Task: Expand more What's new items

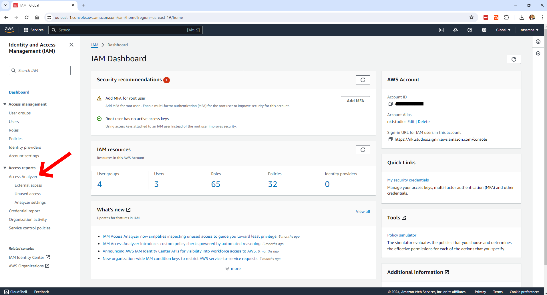Action: pos(233,269)
